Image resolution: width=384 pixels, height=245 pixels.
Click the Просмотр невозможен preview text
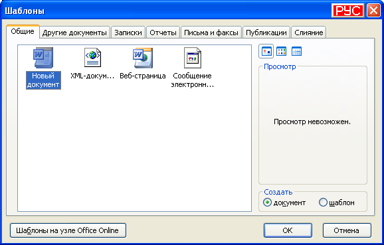pos(312,122)
